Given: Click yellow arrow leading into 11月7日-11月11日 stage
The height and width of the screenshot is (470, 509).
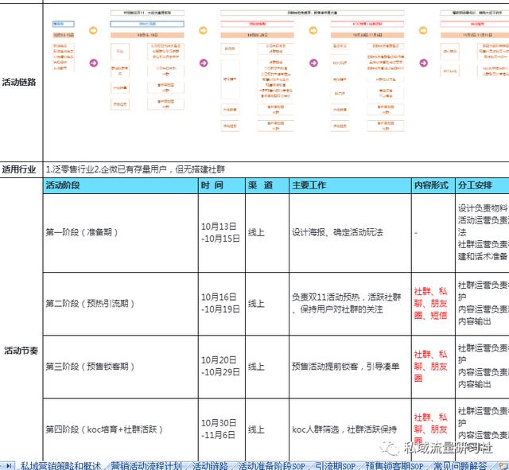Looking at the screenshot, I should pyautogui.click(x=423, y=30).
